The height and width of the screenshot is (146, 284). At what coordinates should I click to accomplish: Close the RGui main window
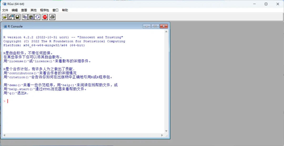pos(278,4)
